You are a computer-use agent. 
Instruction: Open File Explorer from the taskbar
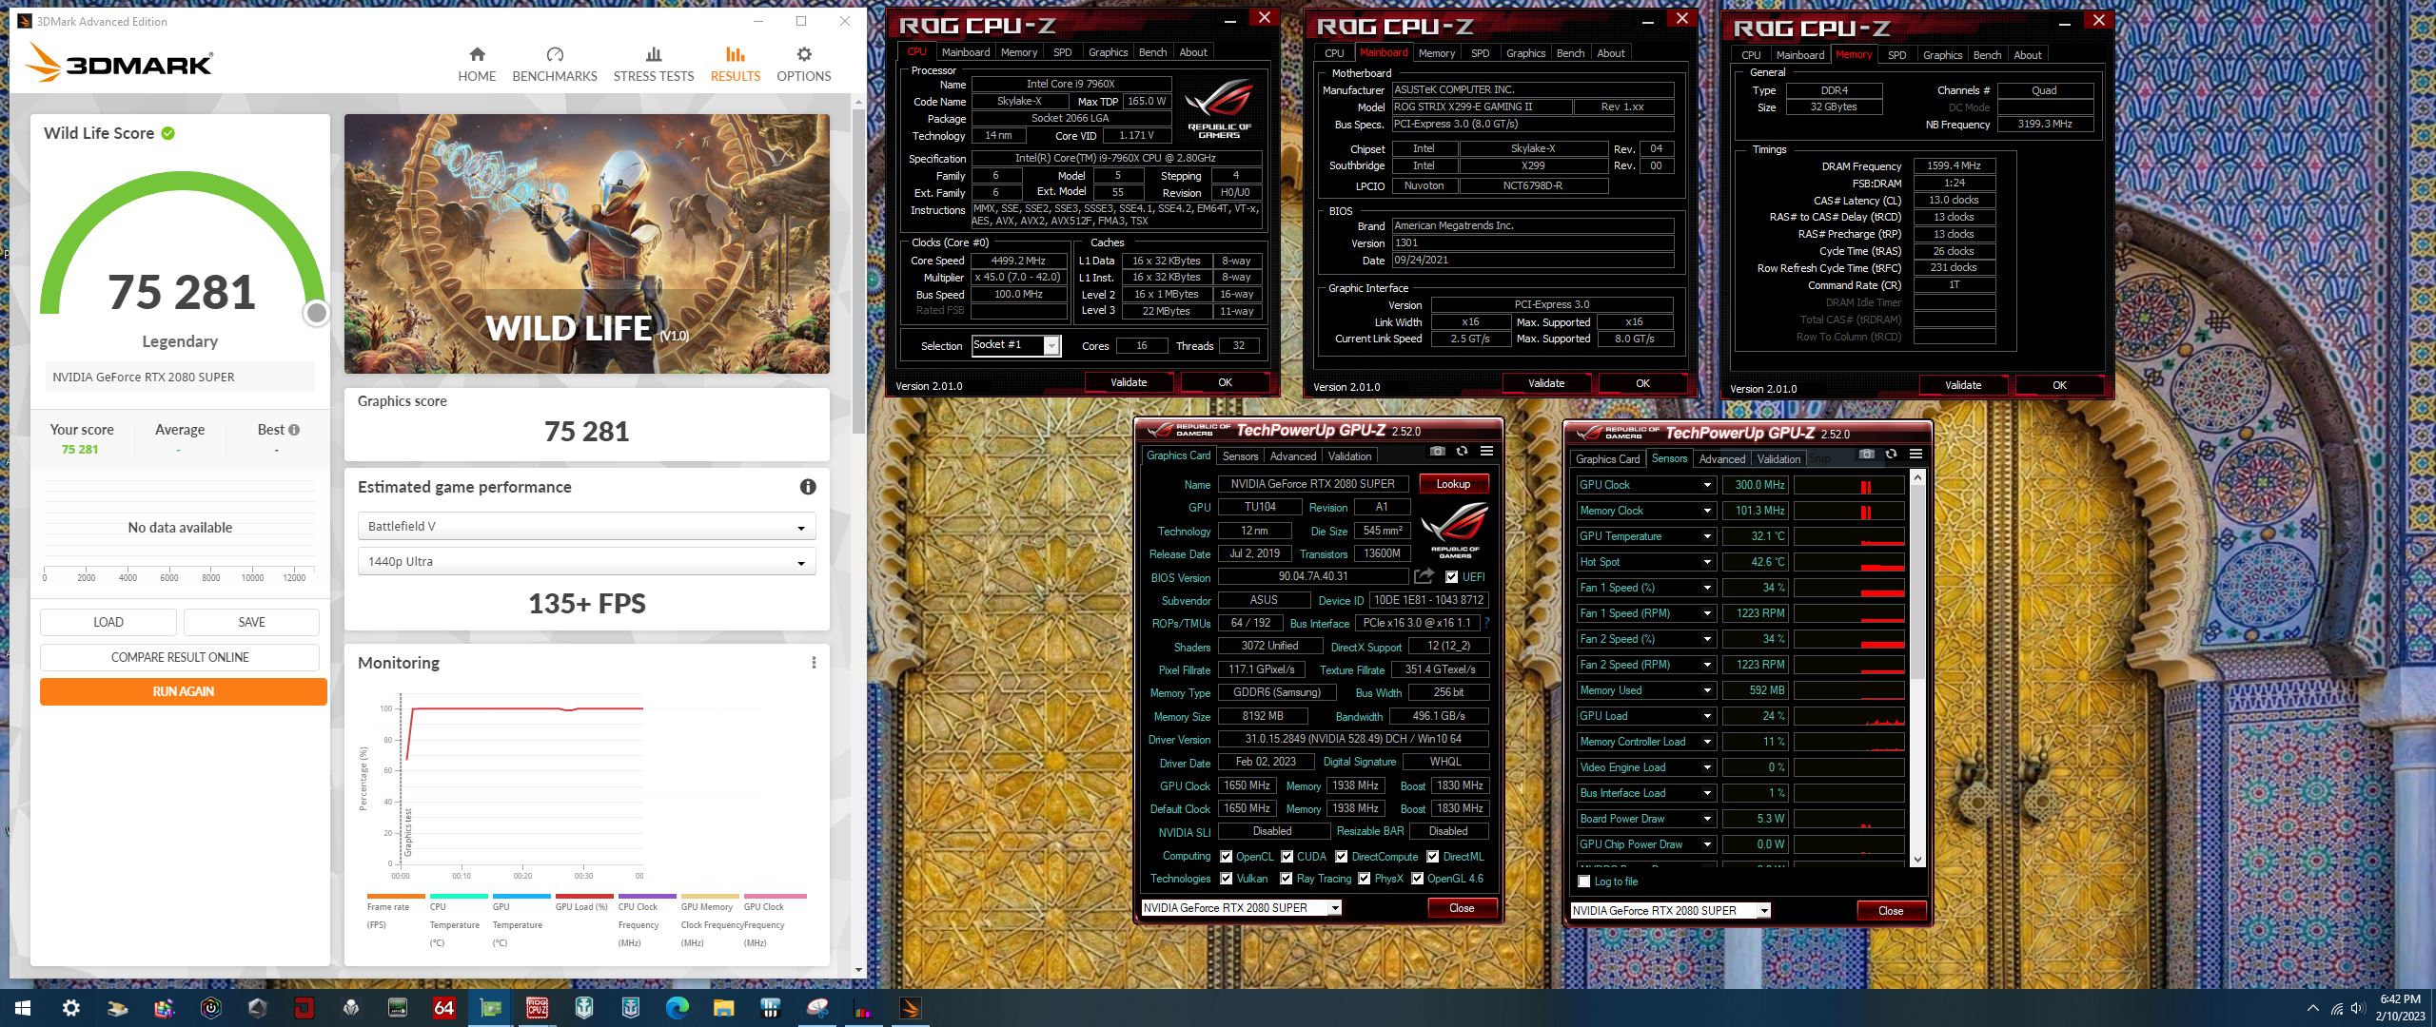point(724,1008)
